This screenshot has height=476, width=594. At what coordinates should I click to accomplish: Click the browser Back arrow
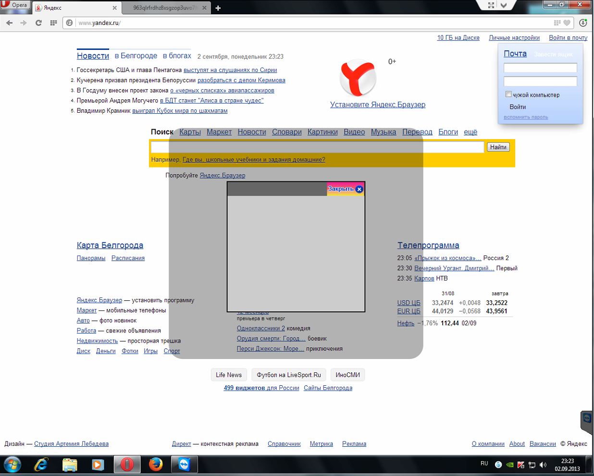9,23
